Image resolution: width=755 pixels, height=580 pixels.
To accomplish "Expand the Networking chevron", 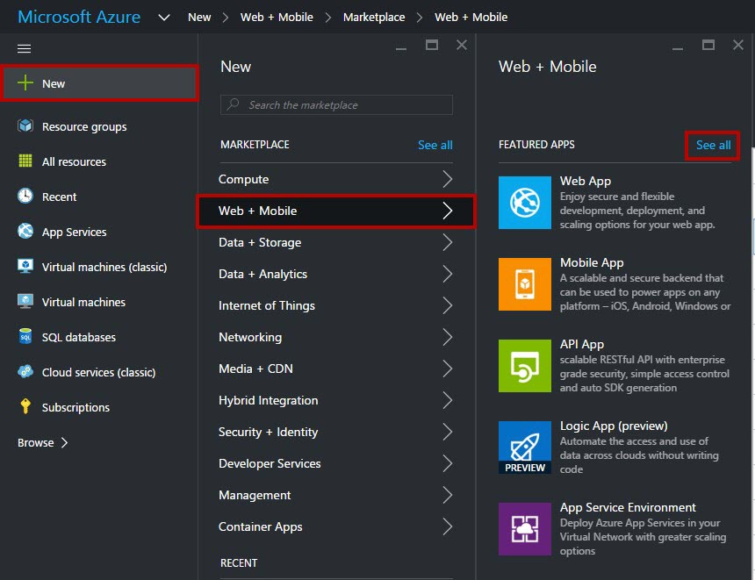I will [x=448, y=337].
